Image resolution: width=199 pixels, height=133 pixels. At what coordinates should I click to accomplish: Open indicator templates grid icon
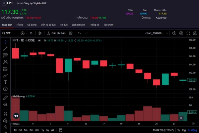click(x=71, y=33)
